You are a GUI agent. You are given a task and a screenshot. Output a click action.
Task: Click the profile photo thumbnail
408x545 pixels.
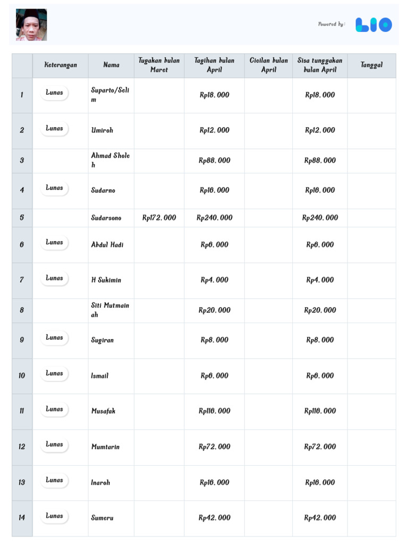pos(31,25)
